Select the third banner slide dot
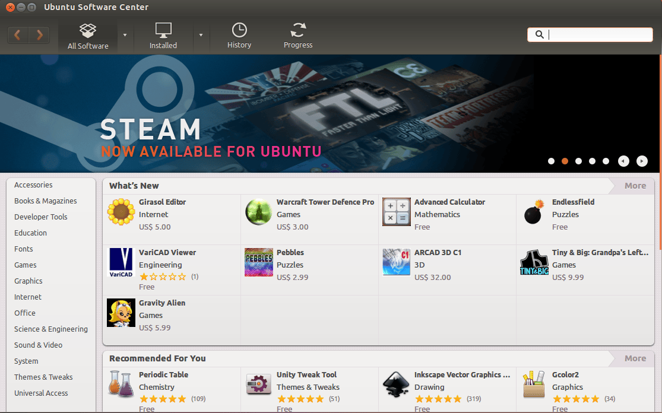Screen dimensions: 662x413 click(578, 161)
